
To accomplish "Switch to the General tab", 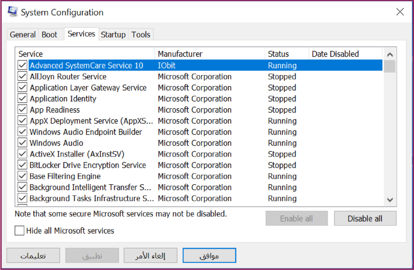I will (23, 35).
